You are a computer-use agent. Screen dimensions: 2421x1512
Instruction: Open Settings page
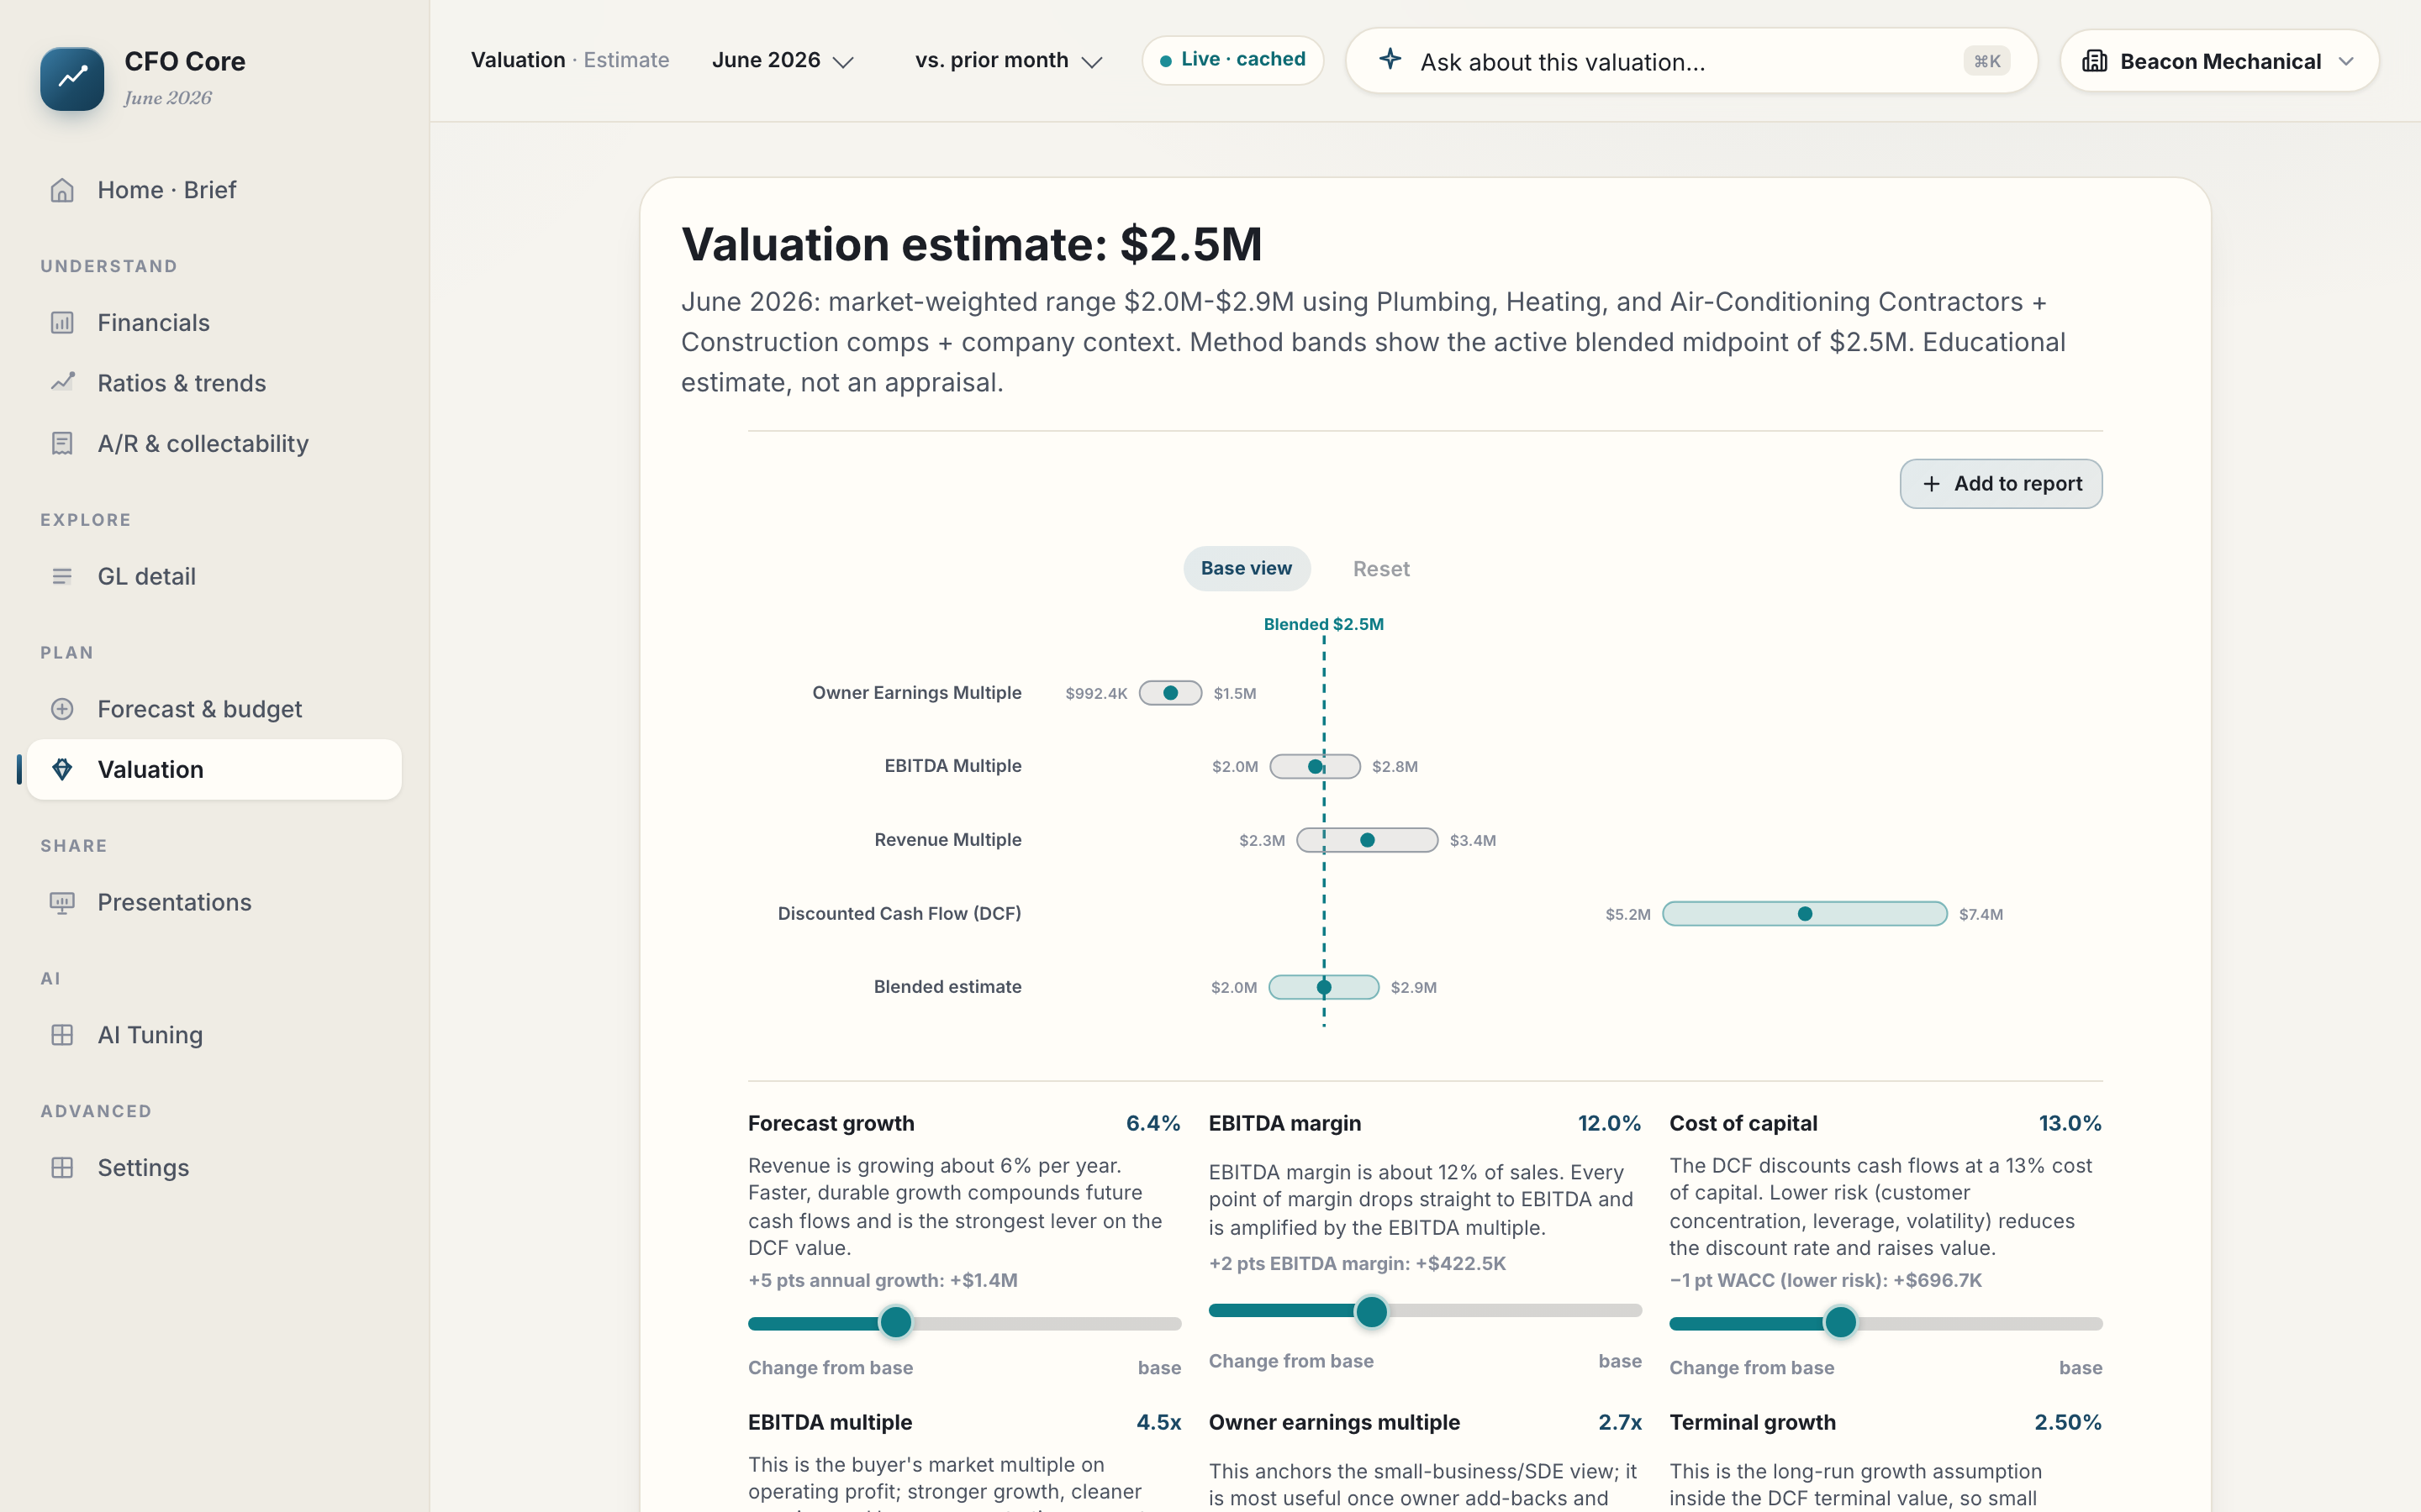pyautogui.click(x=214, y=1167)
